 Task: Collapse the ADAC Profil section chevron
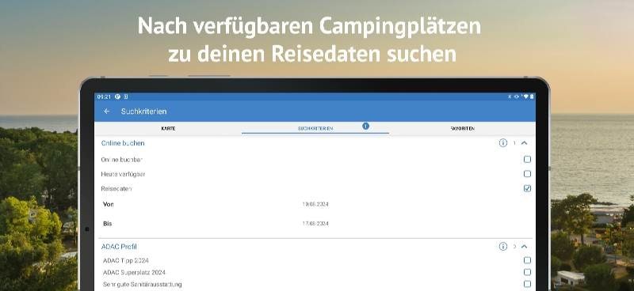(x=525, y=246)
